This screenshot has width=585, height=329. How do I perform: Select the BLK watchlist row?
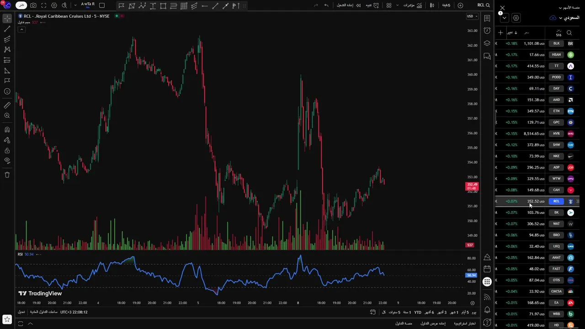(537, 43)
